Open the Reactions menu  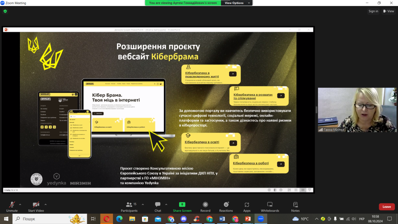(x=226, y=206)
